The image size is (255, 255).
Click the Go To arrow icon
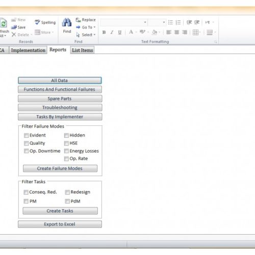(78, 27)
